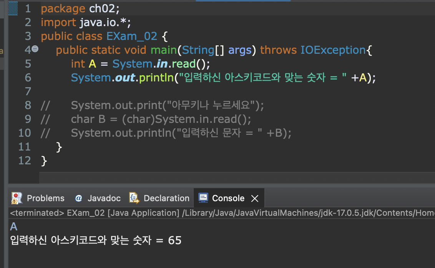Click the terminated EXam_02 launch description
This screenshot has height=268, width=435.
coord(222,213)
